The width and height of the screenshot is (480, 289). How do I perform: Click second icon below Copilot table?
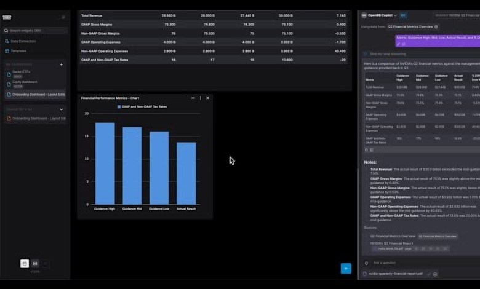[372, 150]
